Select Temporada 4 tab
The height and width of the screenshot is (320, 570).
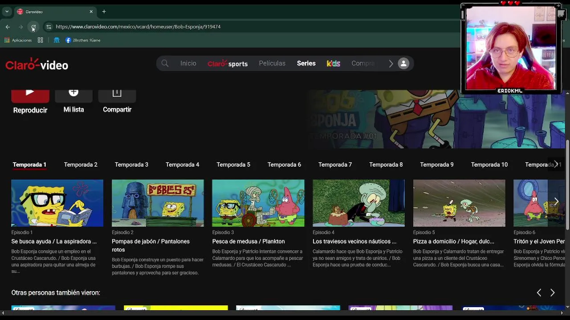click(x=183, y=164)
